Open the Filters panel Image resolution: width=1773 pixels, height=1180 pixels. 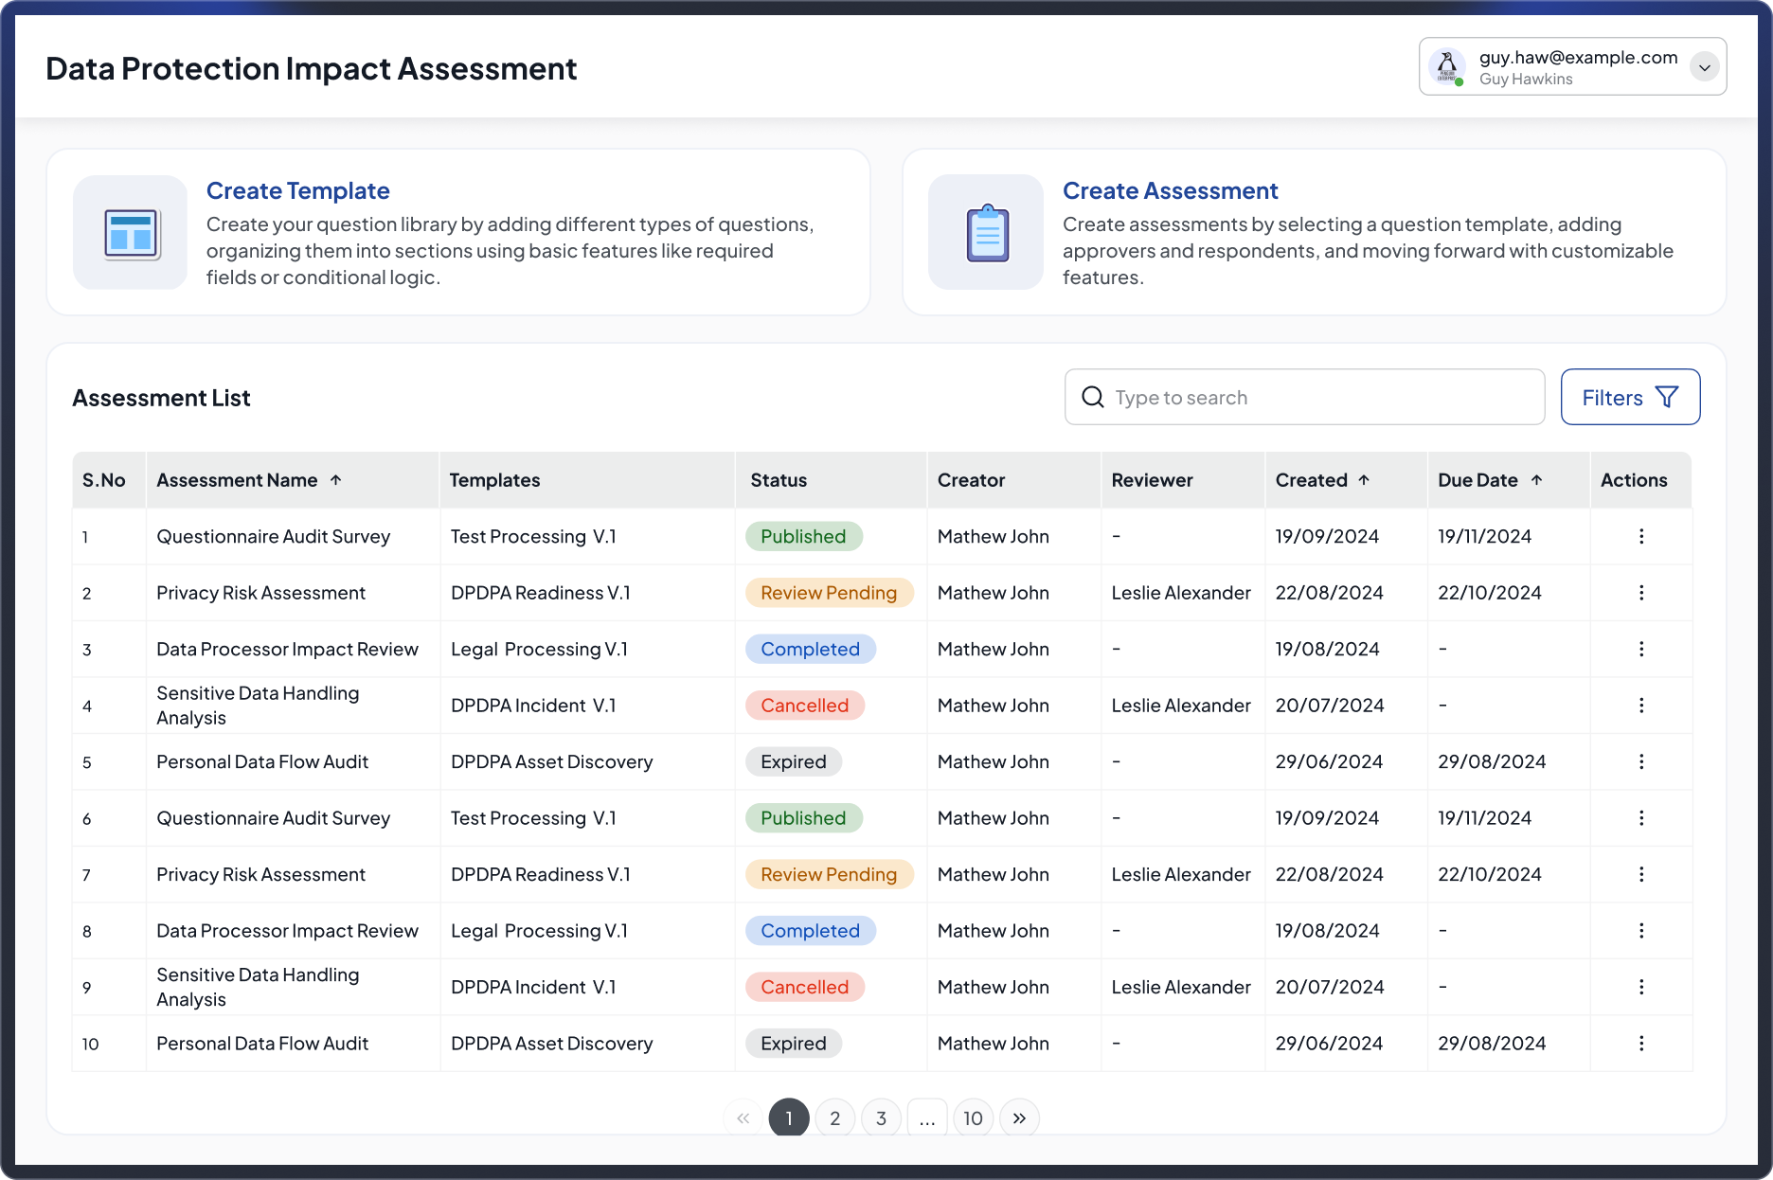click(x=1630, y=397)
